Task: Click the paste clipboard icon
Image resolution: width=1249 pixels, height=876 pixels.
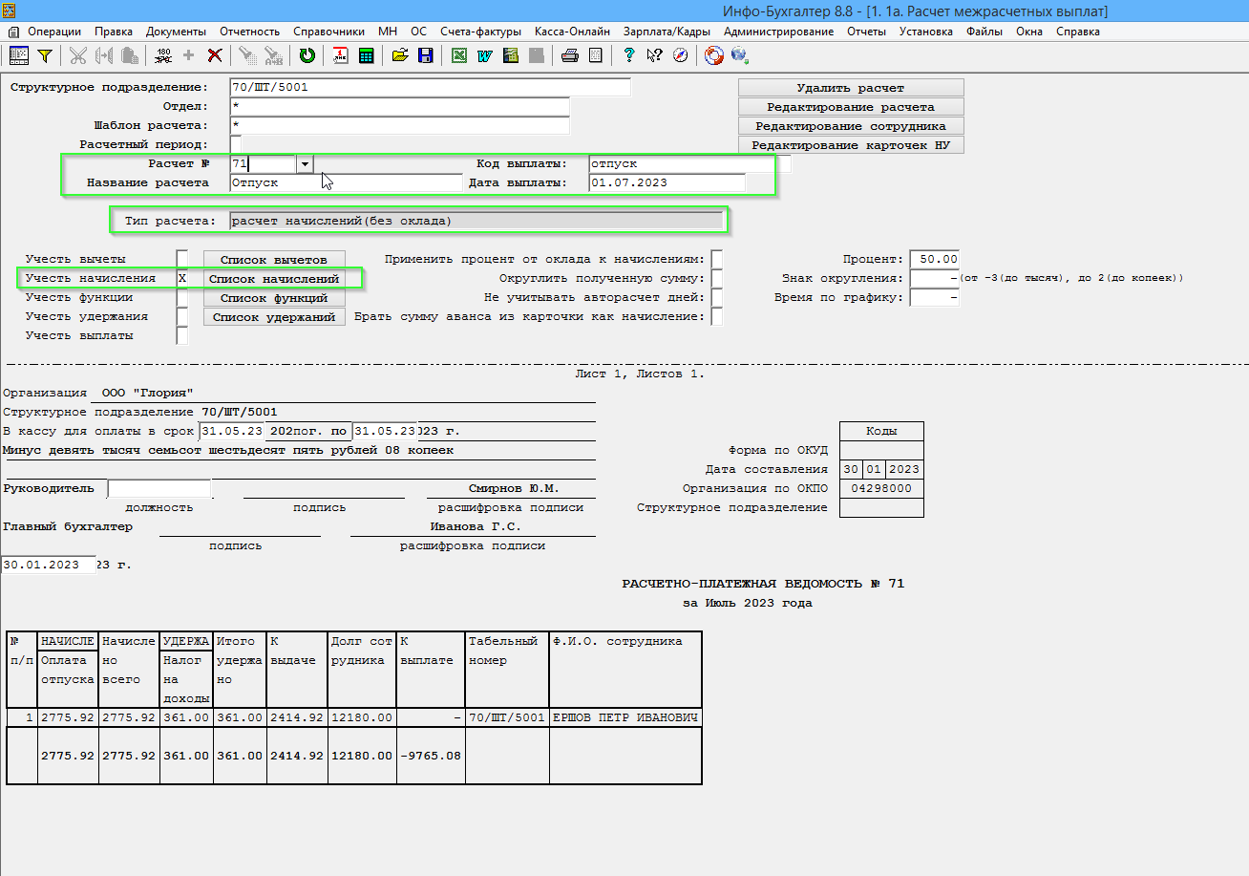Action: point(129,55)
